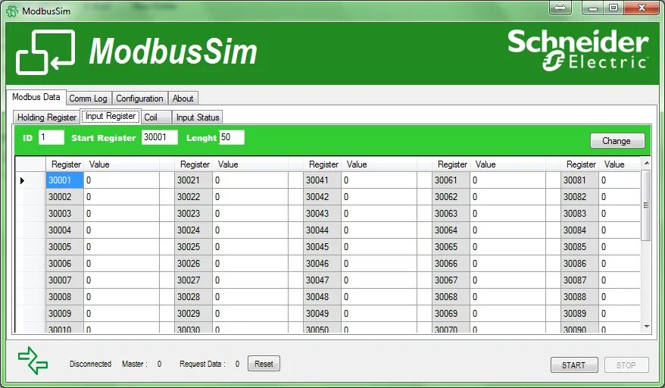665x388 pixels.
Task: Select the row header arrow for 30001
Action: (x=30, y=180)
